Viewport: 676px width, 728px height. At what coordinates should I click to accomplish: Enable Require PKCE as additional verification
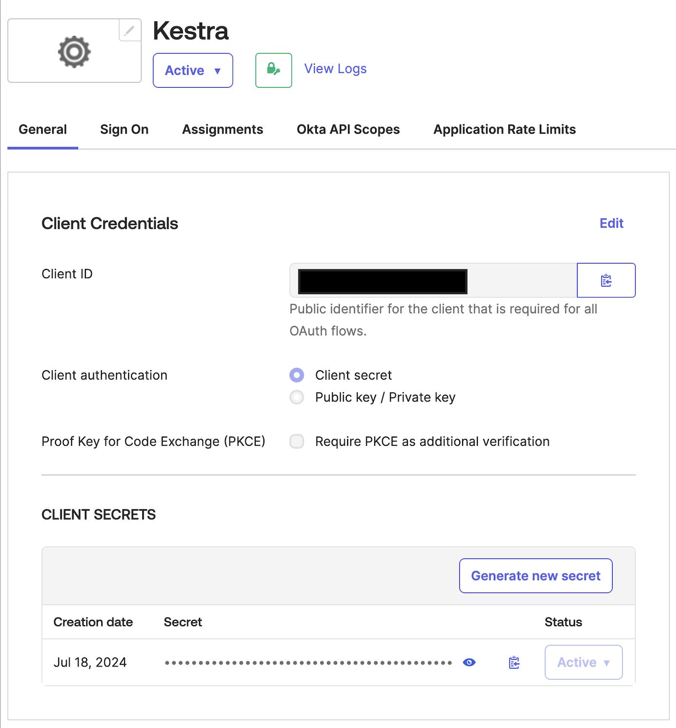click(297, 441)
